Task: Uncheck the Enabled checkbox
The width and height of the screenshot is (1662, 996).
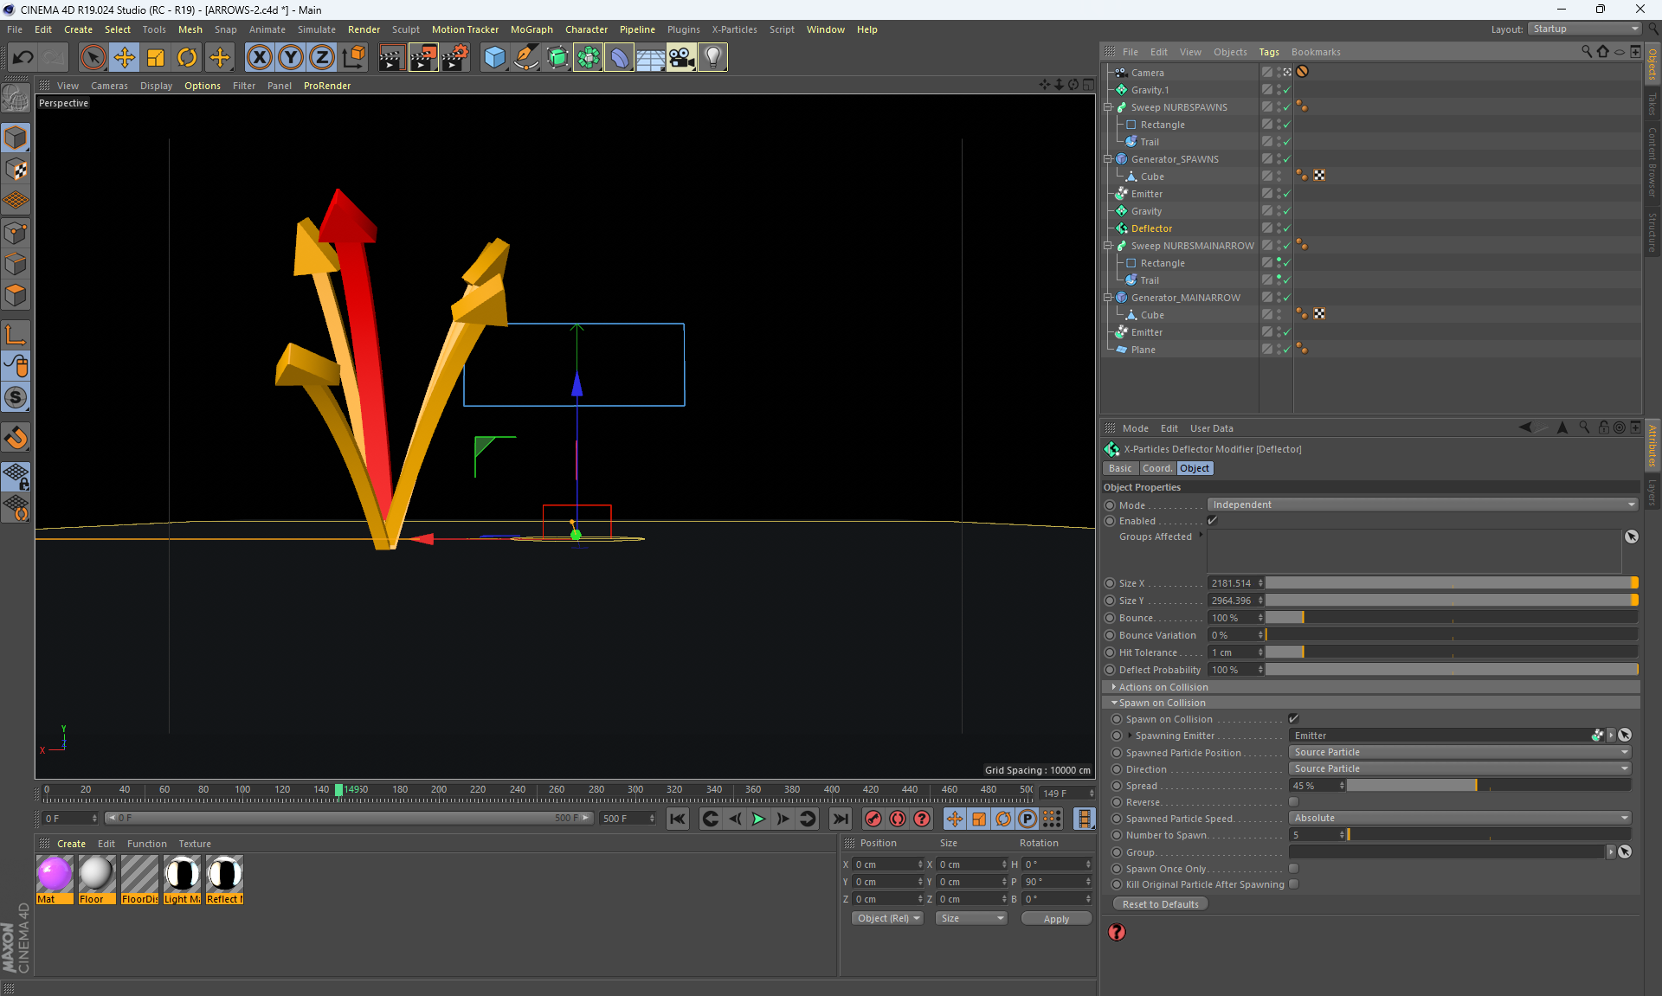Action: (1212, 521)
